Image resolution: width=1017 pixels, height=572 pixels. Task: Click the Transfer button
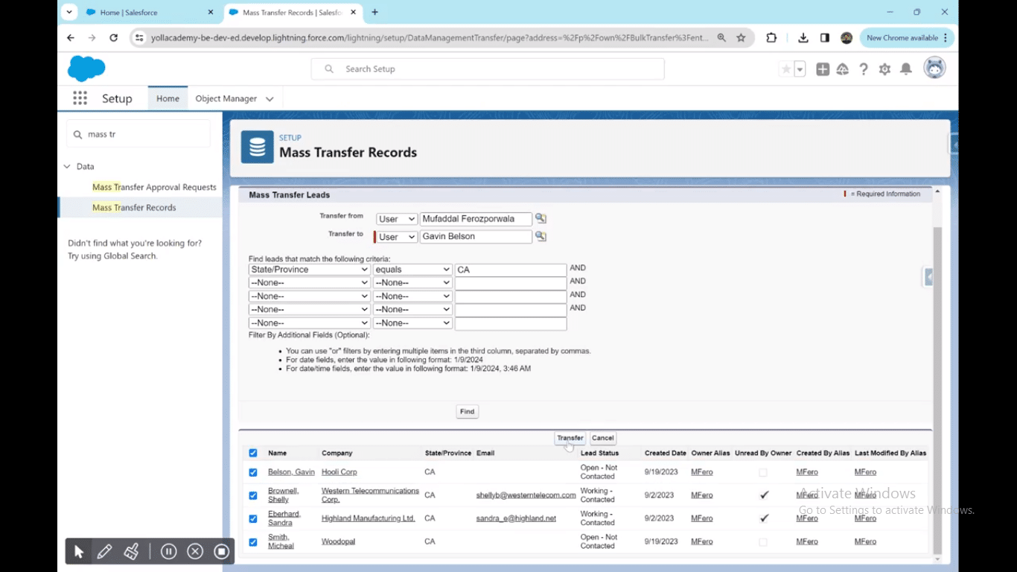570,438
